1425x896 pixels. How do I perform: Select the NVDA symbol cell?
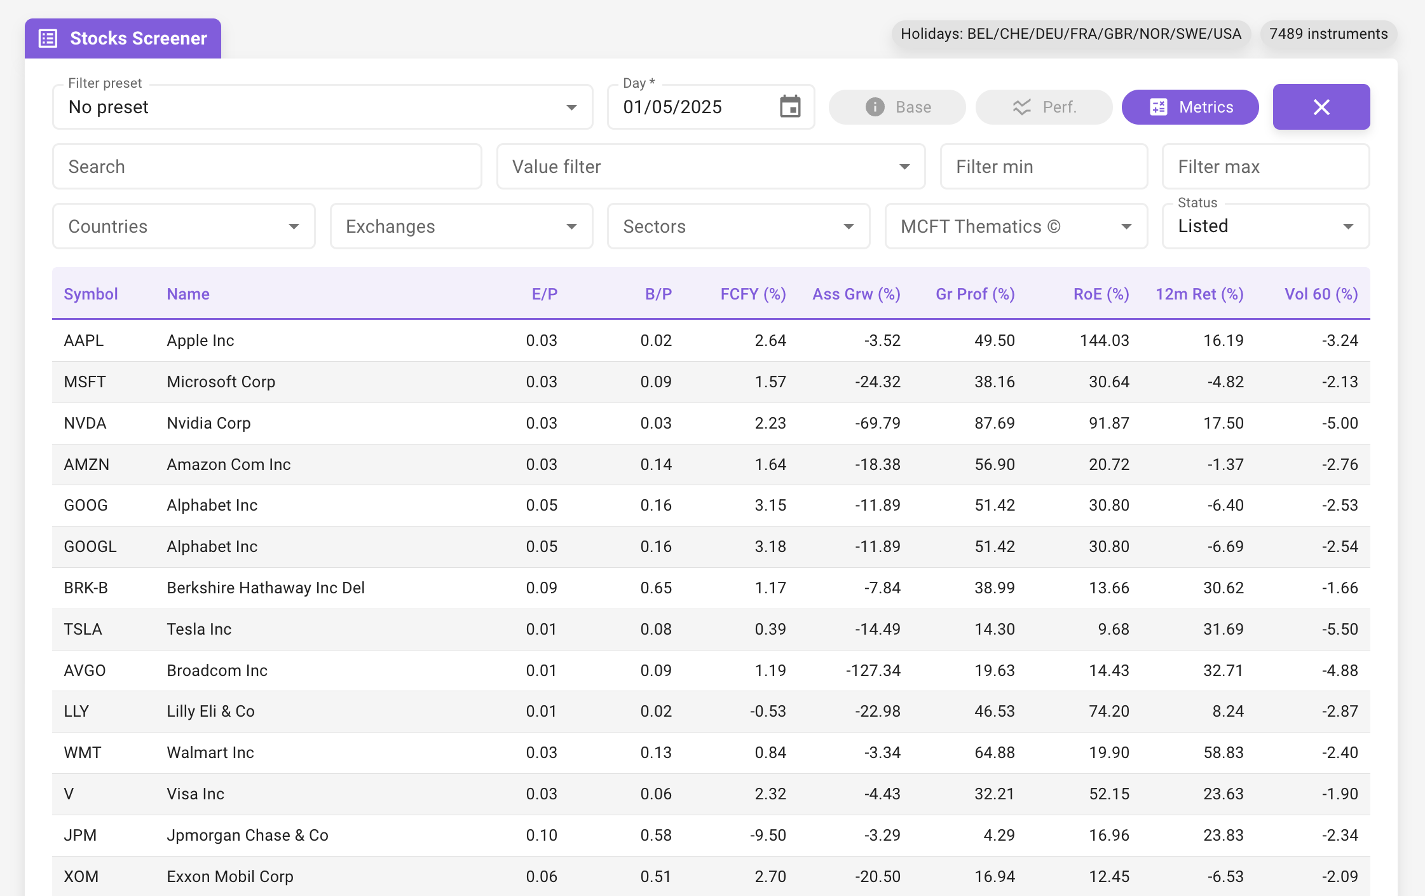coord(85,423)
